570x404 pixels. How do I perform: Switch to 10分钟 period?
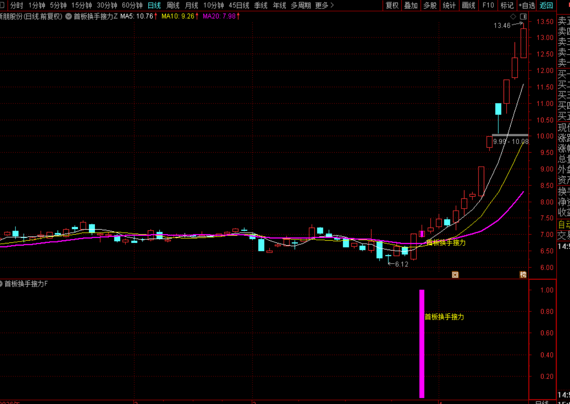click(x=213, y=5)
